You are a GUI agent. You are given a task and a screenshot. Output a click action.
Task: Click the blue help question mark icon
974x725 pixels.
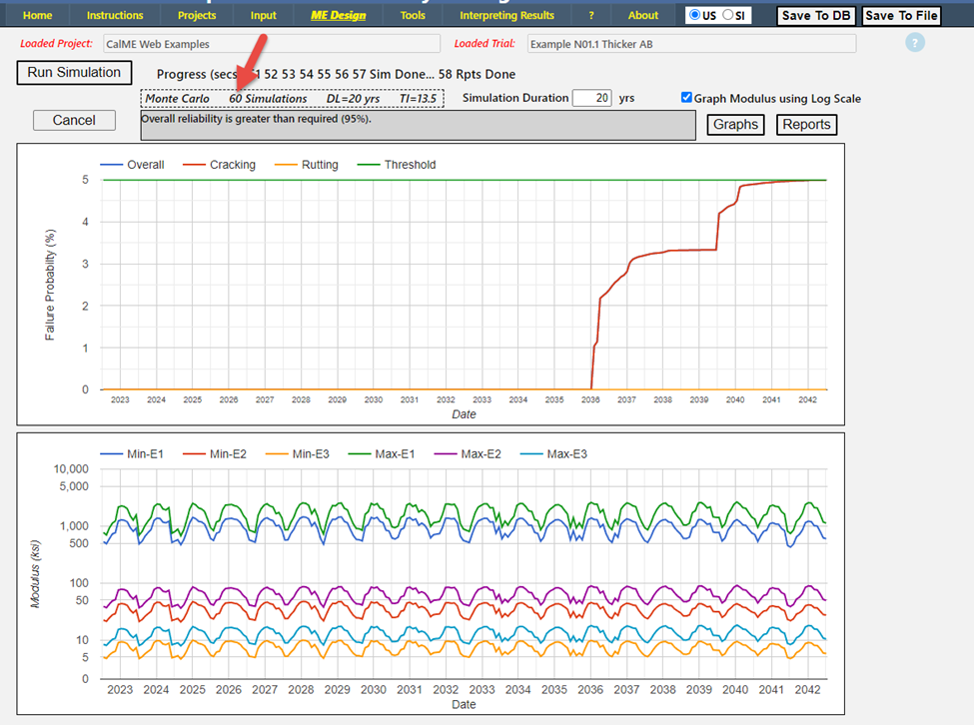tap(915, 42)
